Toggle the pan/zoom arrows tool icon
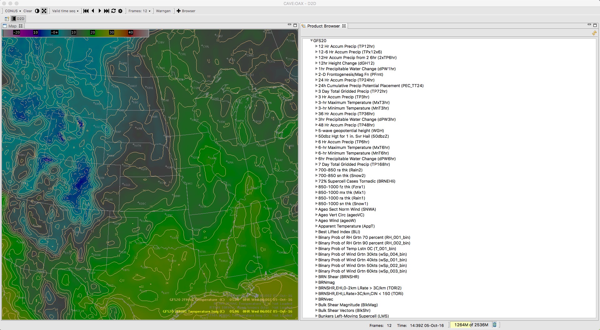This screenshot has height=330, width=600. click(x=44, y=11)
